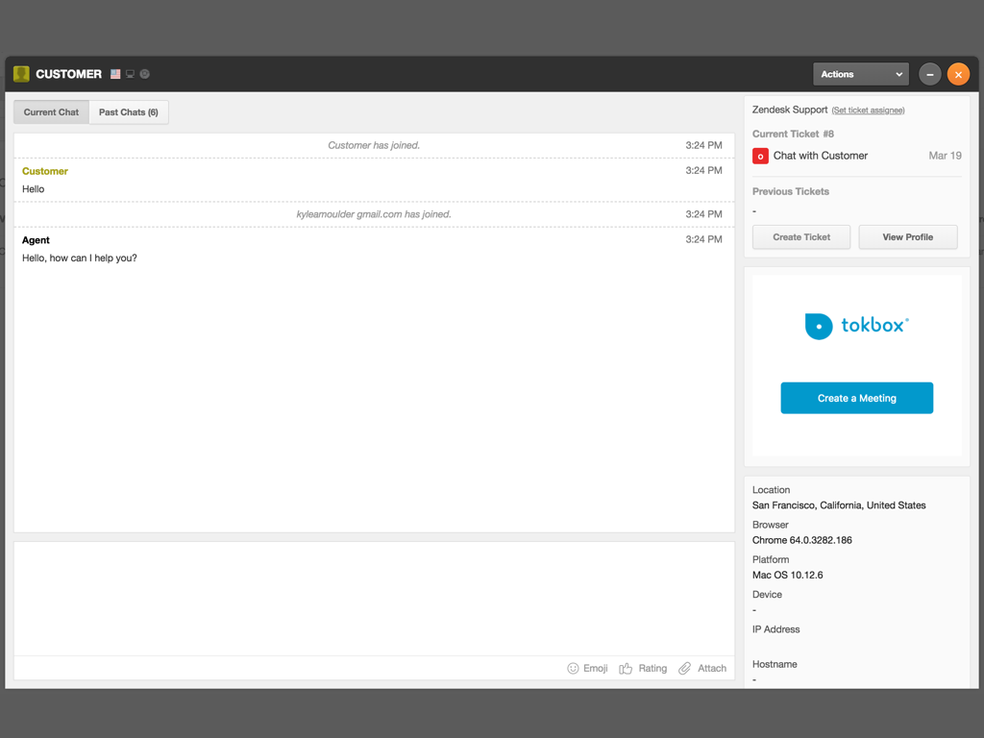Click the visitor's country flag icon

click(114, 74)
